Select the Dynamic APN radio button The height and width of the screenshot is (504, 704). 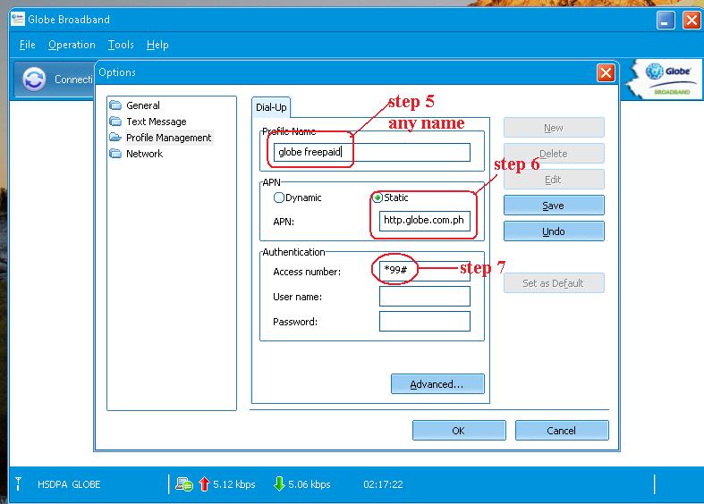279,197
